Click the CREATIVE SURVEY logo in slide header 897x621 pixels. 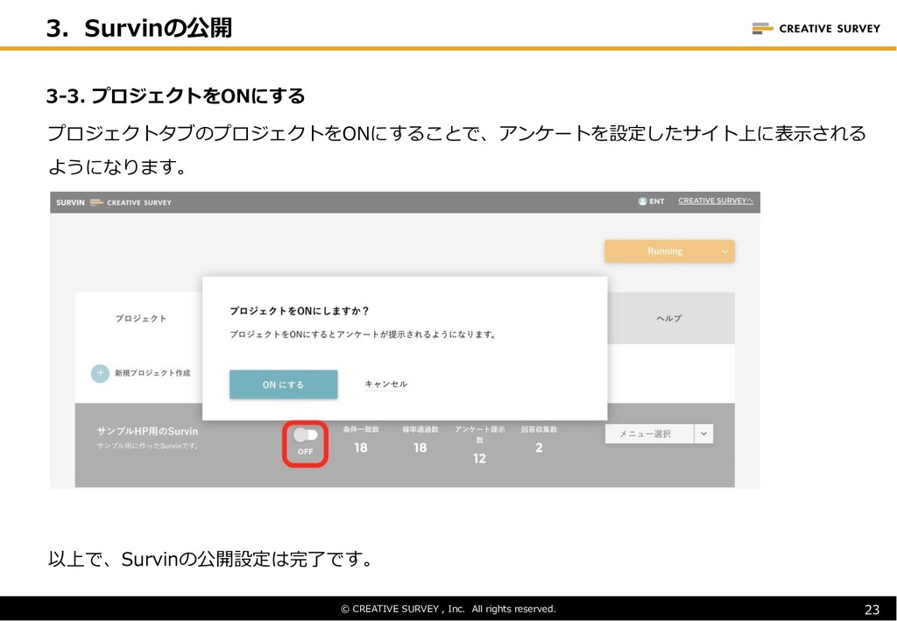click(x=816, y=28)
